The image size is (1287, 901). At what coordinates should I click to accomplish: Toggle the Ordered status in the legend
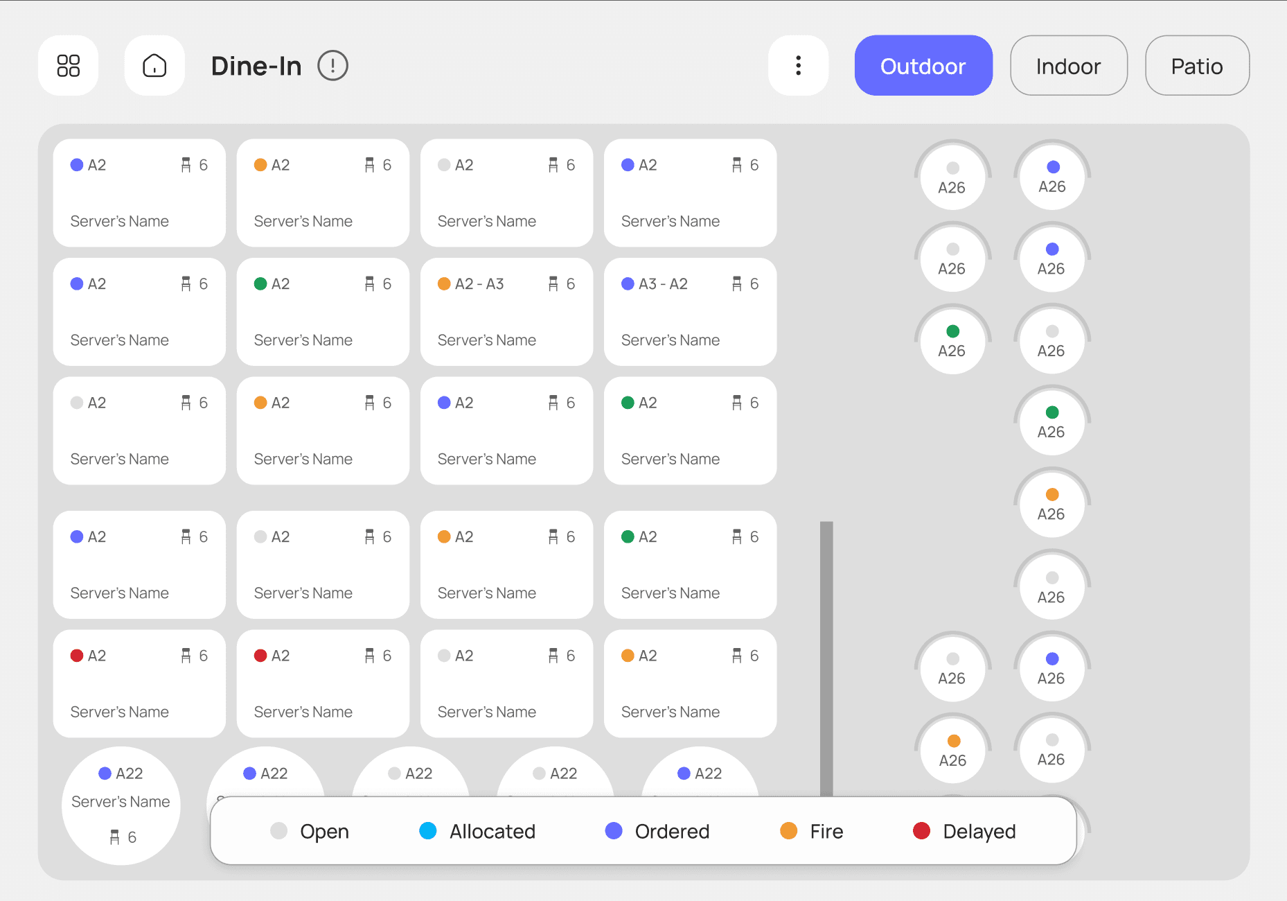pyautogui.click(x=657, y=831)
